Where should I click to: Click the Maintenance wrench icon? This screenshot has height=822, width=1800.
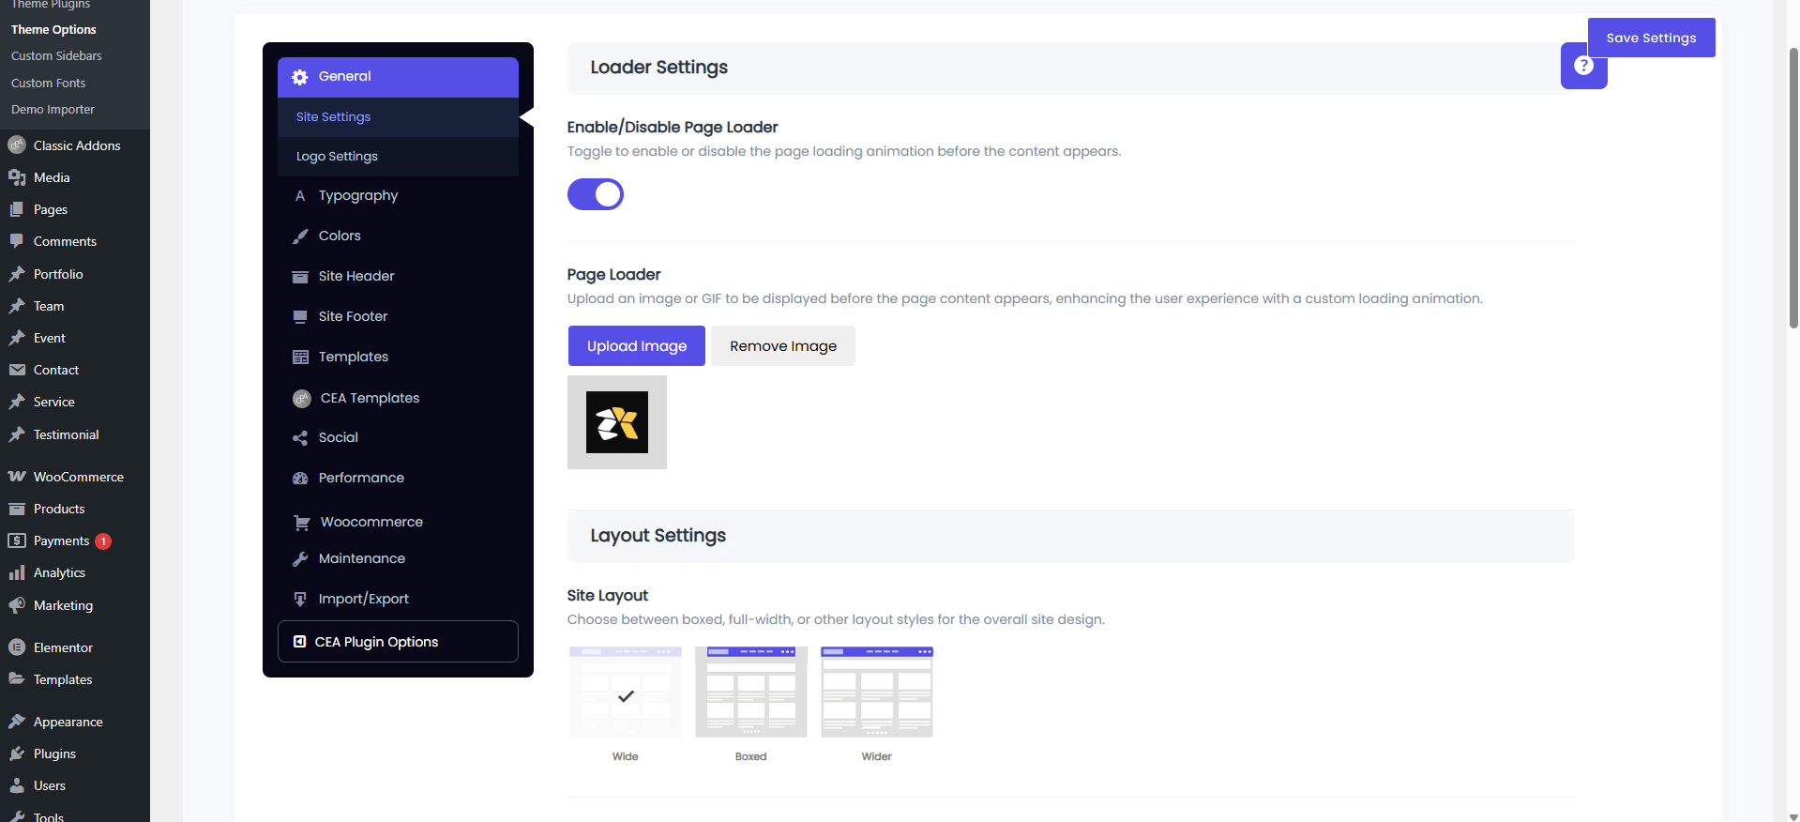(x=300, y=559)
